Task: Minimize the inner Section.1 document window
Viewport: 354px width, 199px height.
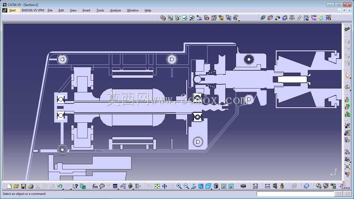Action: 339,10
